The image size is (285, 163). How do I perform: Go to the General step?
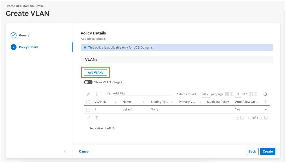click(x=24, y=35)
